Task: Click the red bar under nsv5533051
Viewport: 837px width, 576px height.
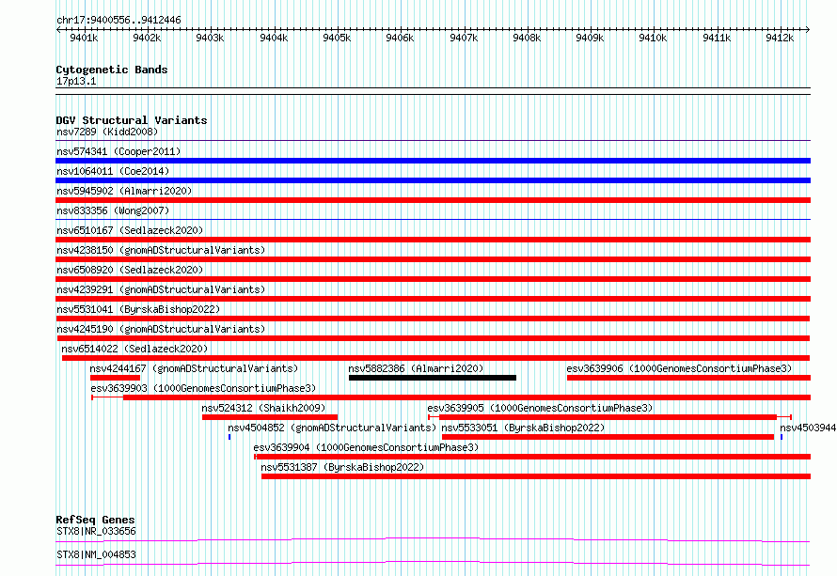Action: 608,437
